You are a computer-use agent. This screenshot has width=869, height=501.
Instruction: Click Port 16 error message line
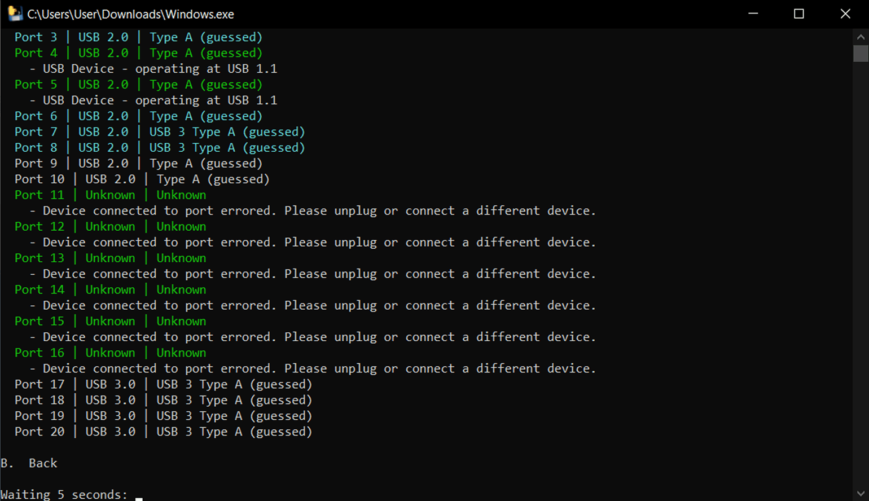coord(313,368)
